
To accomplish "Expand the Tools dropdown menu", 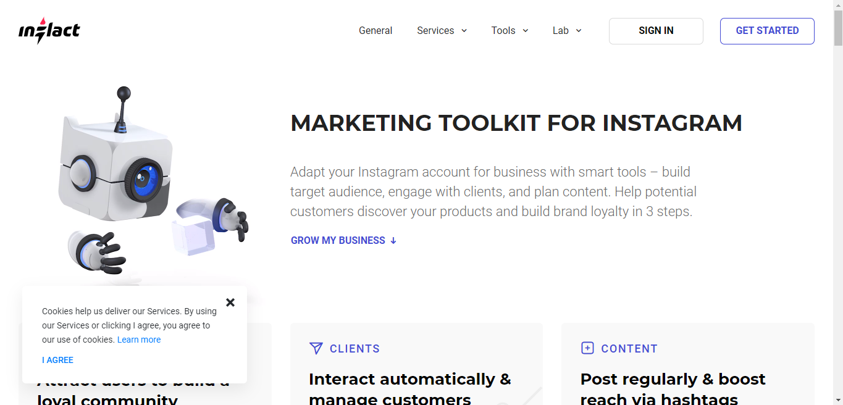I will point(510,31).
